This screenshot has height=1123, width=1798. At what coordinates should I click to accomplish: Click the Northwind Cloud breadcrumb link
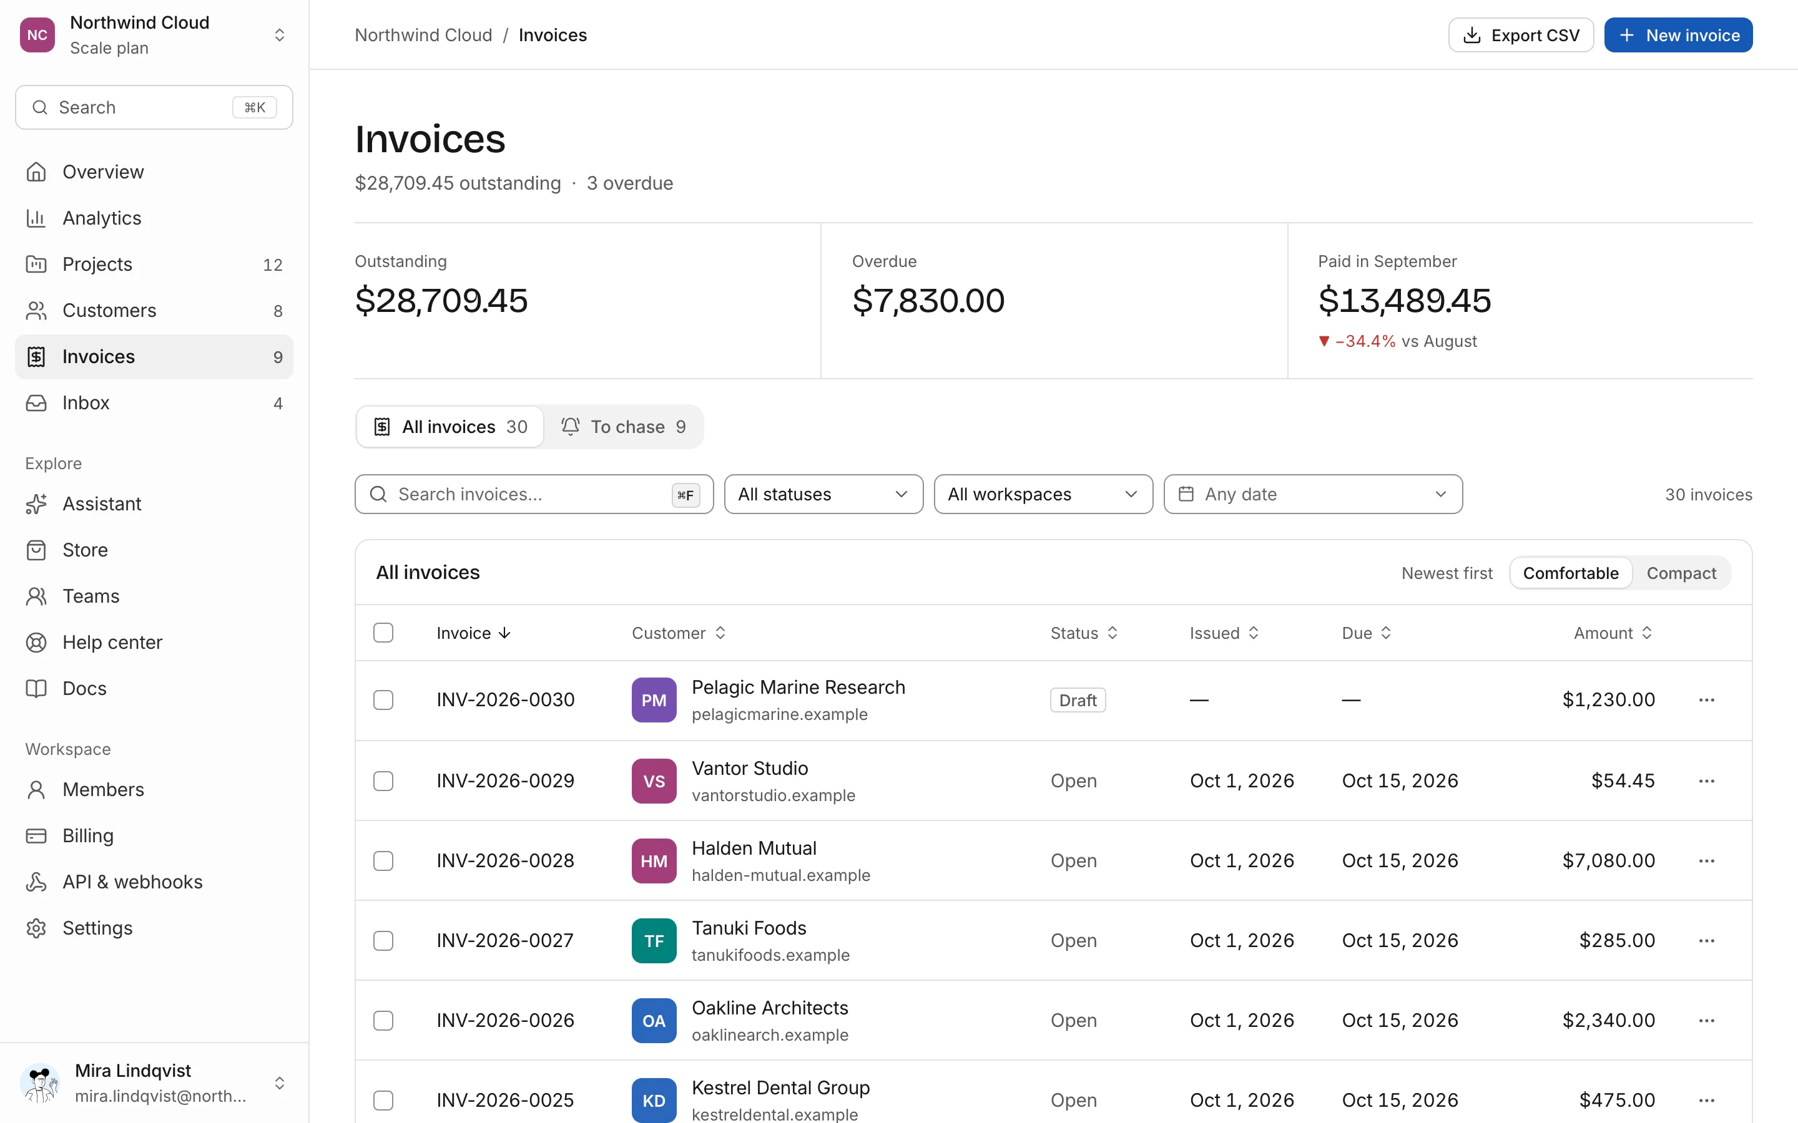click(x=423, y=35)
